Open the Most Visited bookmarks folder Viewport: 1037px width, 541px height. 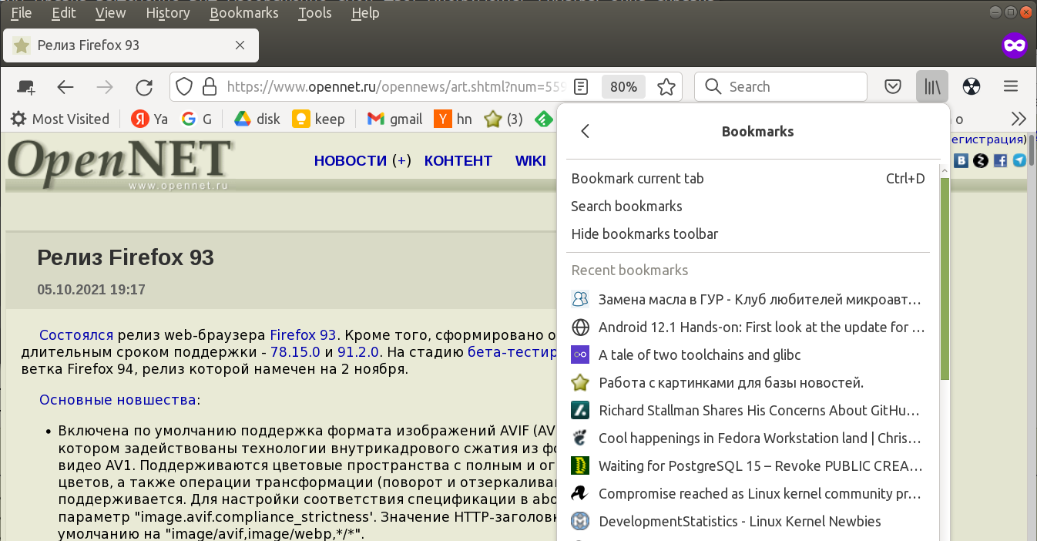(x=60, y=119)
